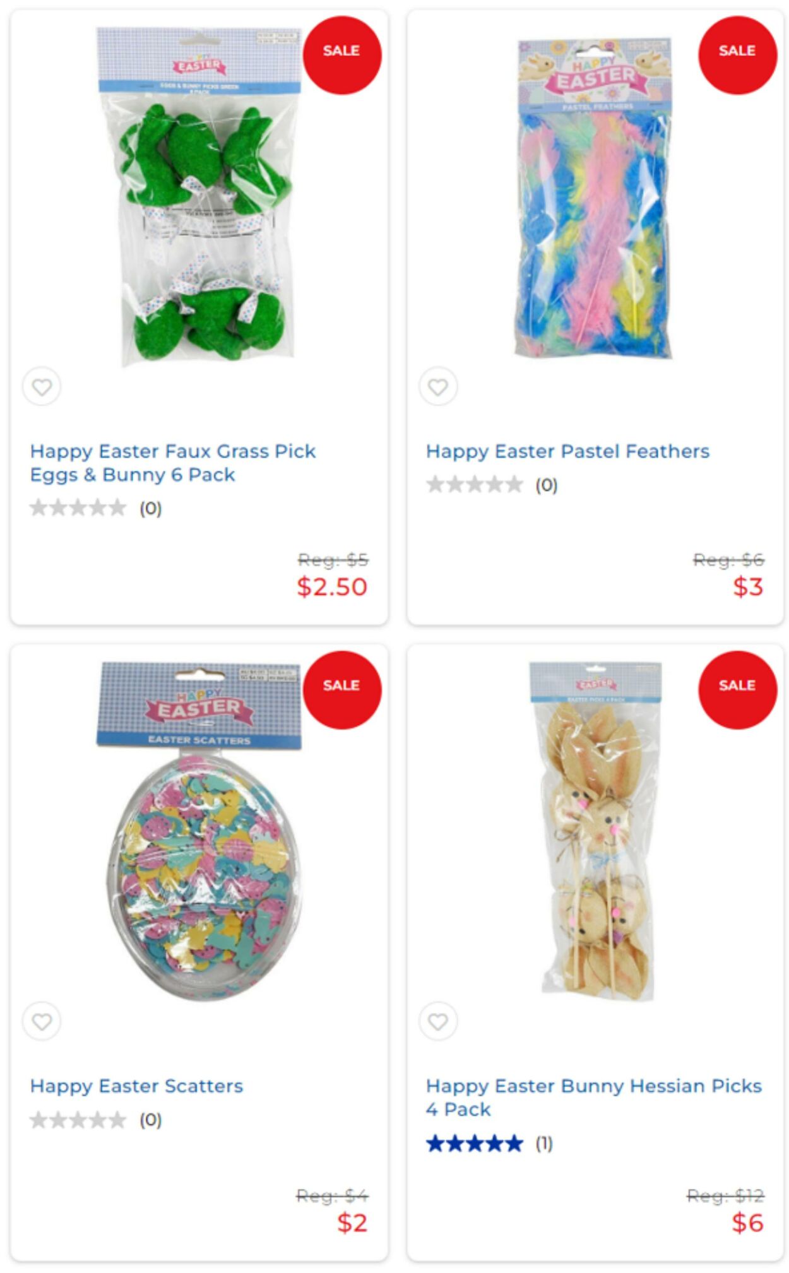This screenshot has width=789, height=1273.
Task: Click SALE badge on Easter Scatters card
Action: (x=342, y=690)
